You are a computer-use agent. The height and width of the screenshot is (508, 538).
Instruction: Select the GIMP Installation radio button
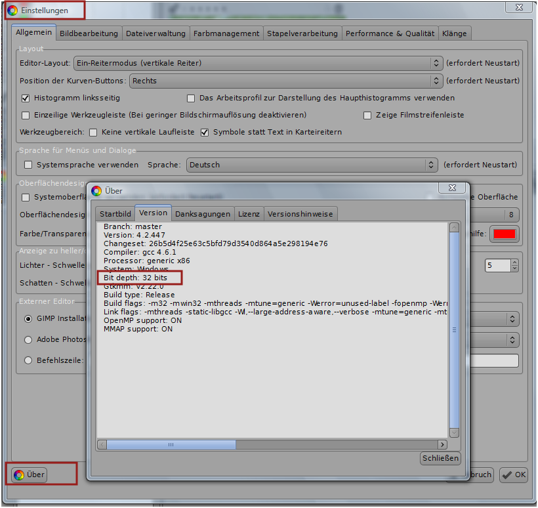pos(28,319)
